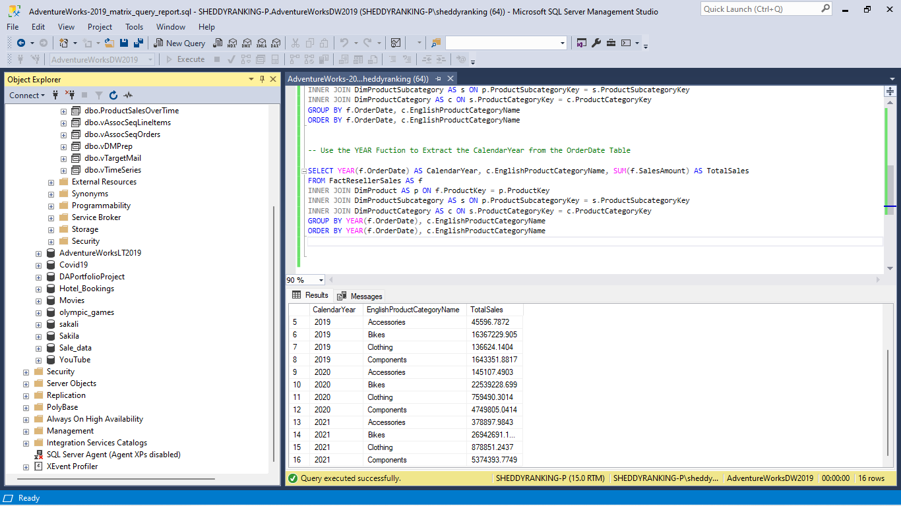
Task: Select the New MDX Query icon
Action: tap(232, 42)
